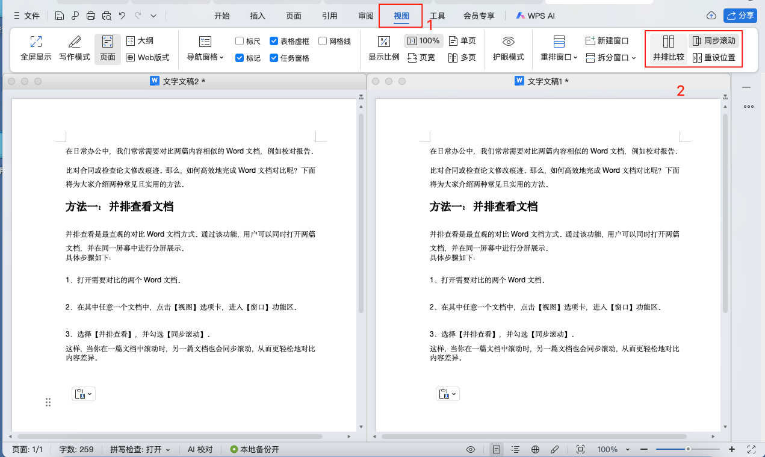The width and height of the screenshot is (765, 457).
Task: Redo the last undone action
Action: [x=138, y=16]
